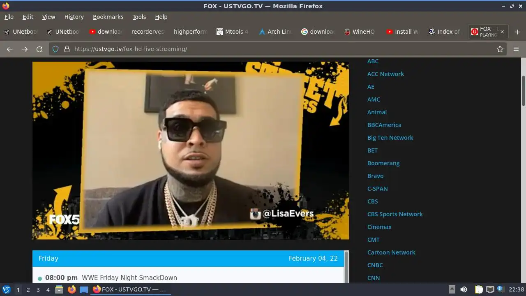
Task: Switch to the highperform tab
Action: point(190,32)
